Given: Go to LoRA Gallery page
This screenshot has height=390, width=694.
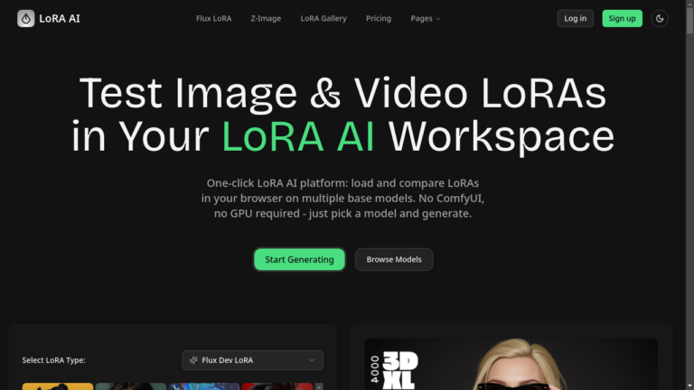Looking at the screenshot, I should click(324, 19).
